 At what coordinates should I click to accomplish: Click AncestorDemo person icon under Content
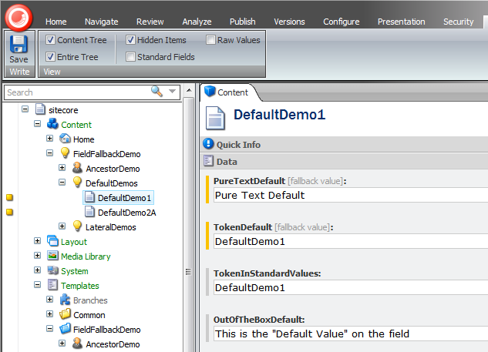coord(77,168)
